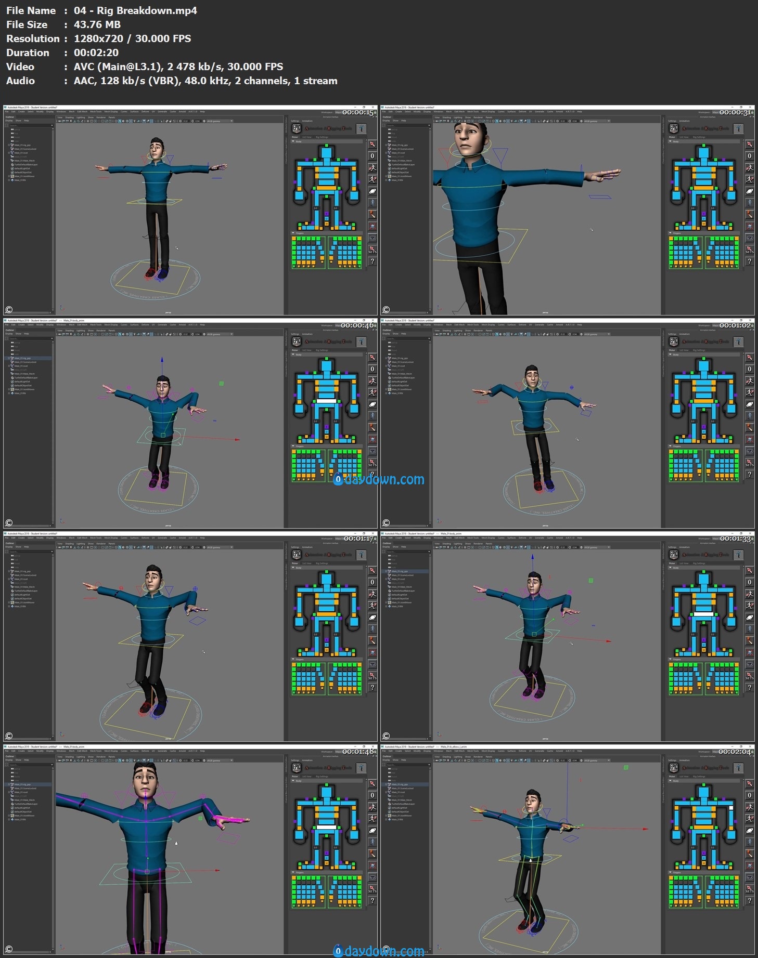Open the "?" help tool, 00:01:17 frame

pos(372,688)
